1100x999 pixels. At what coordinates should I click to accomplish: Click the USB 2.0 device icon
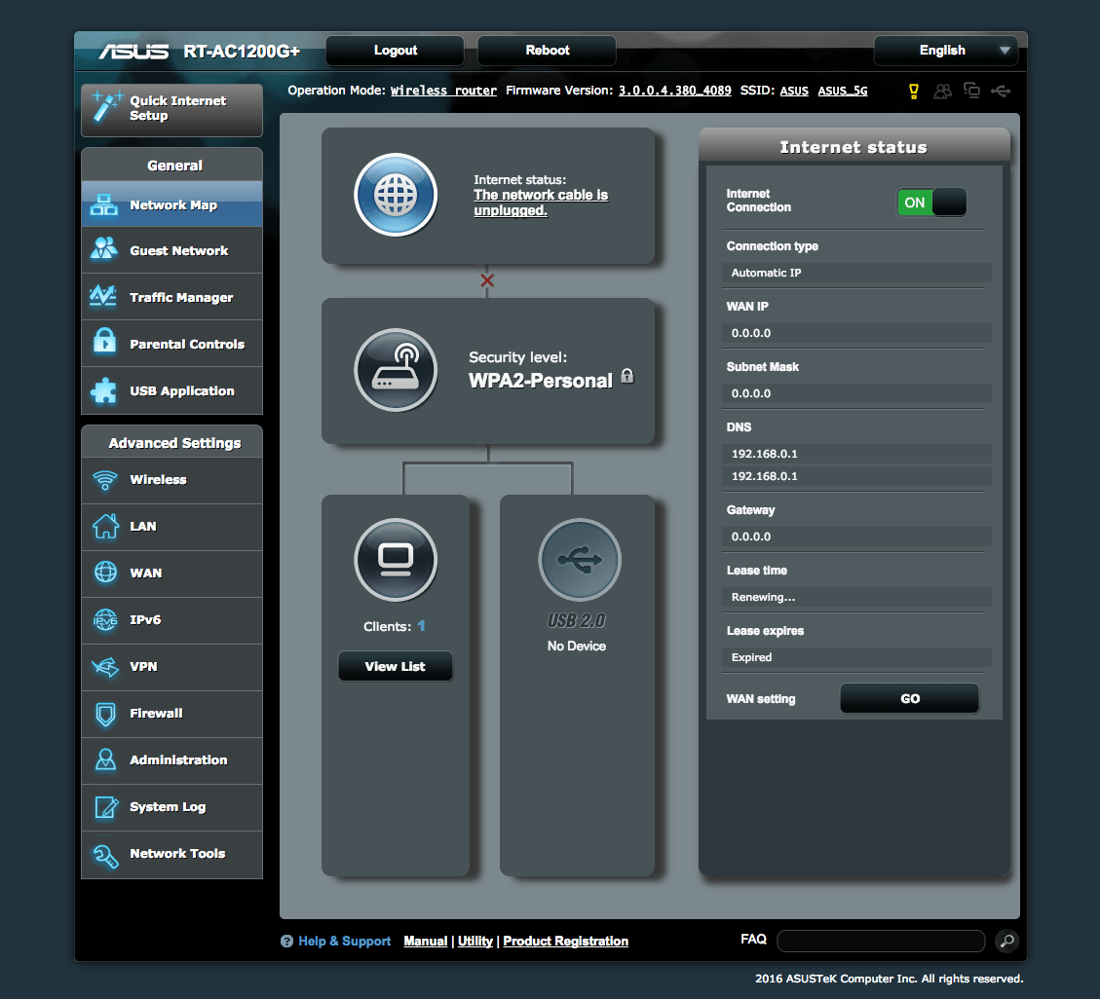click(579, 560)
